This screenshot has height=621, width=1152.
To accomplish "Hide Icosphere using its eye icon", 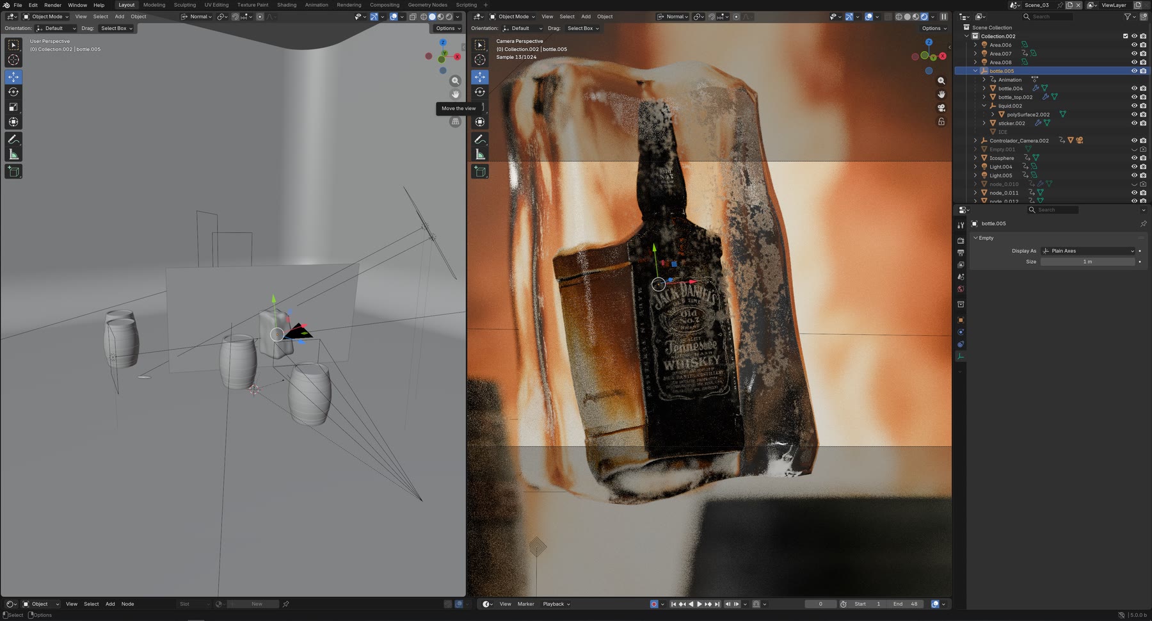I will coord(1134,158).
